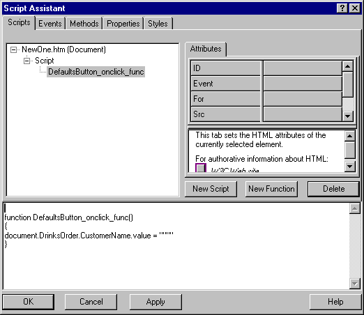This screenshot has width=364, height=315.
Task: Click the ID attribute value field
Action: [303, 68]
